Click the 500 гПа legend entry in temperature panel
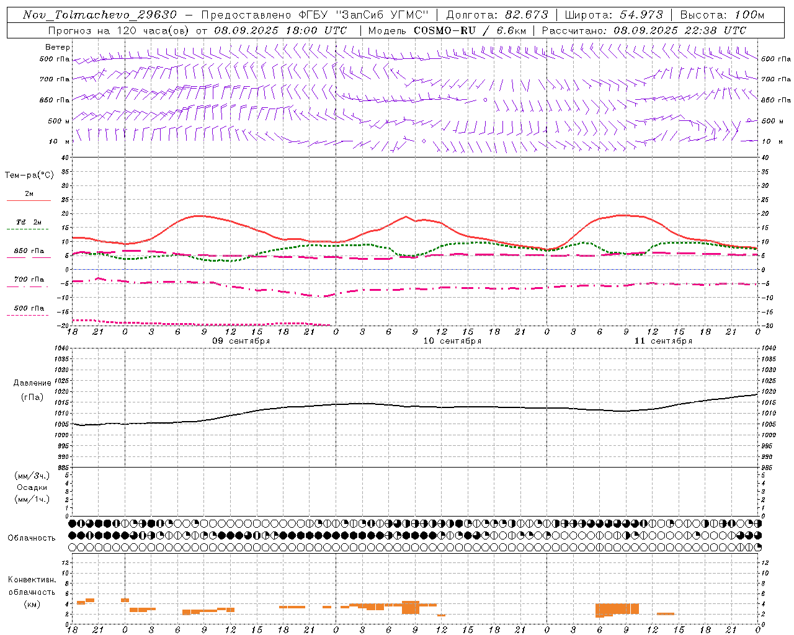This screenshot has height=635, width=794. click(29, 308)
